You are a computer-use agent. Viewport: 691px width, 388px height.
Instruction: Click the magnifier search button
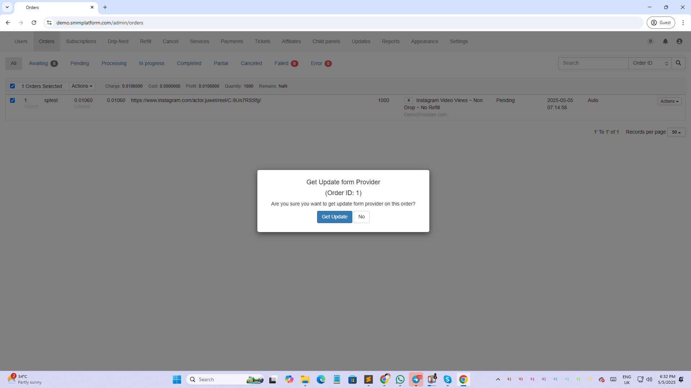(678, 63)
